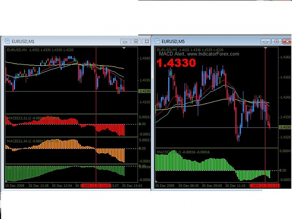Click the green MACD histogram in M5 chart
This screenshot has height=219, width=292.
[213, 166]
